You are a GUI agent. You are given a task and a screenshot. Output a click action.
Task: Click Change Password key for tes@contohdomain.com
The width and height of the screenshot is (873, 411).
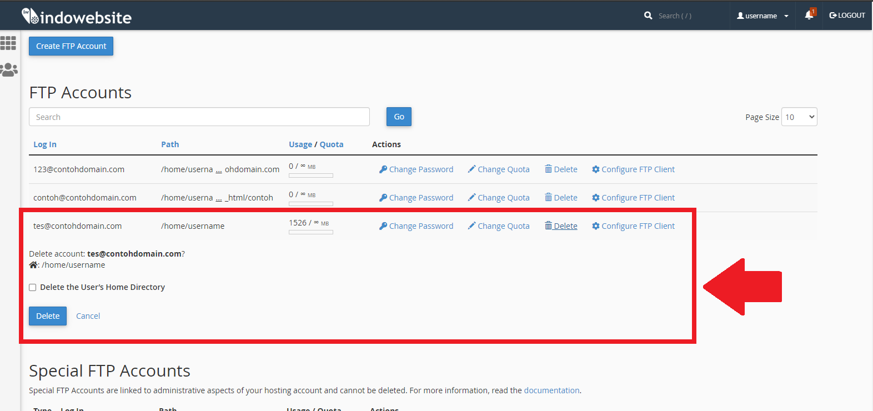point(416,226)
